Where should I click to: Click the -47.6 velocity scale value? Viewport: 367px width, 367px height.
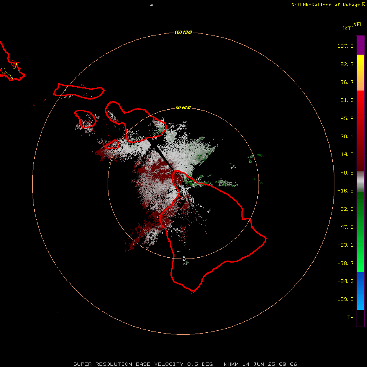345,227
